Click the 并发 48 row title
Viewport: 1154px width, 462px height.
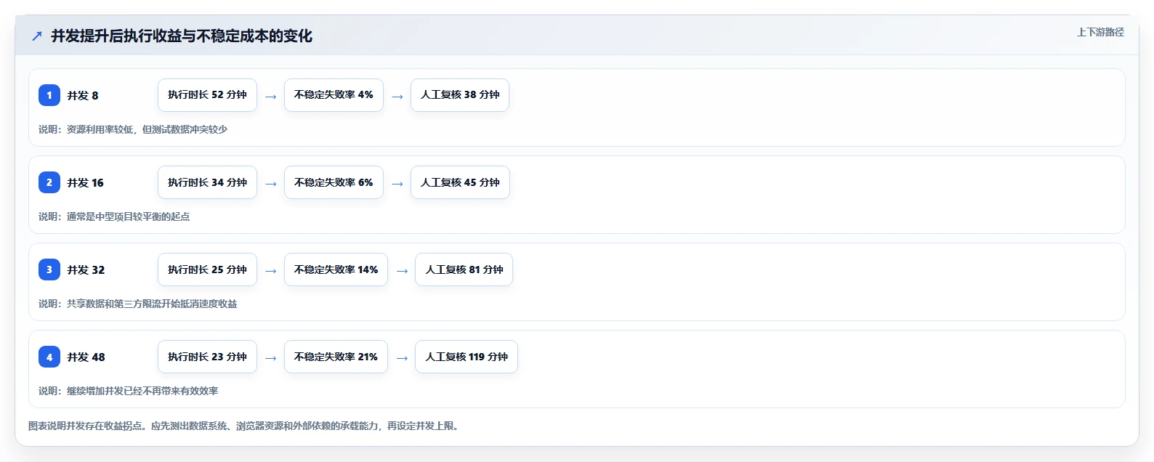86,357
